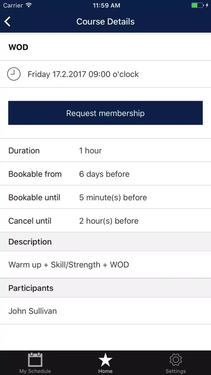Tap the Wi-Fi status icon

pyautogui.click(x=29, y=5)
